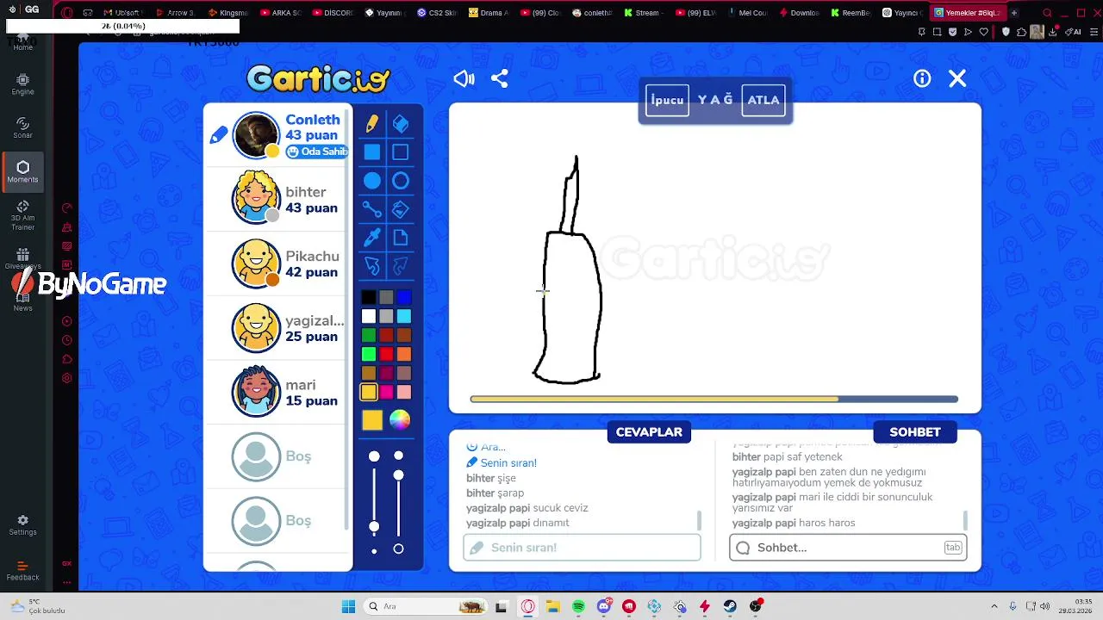Open Moments in GG sidebar
This screenshot has height=620, width=1103.
coord(22,172)
